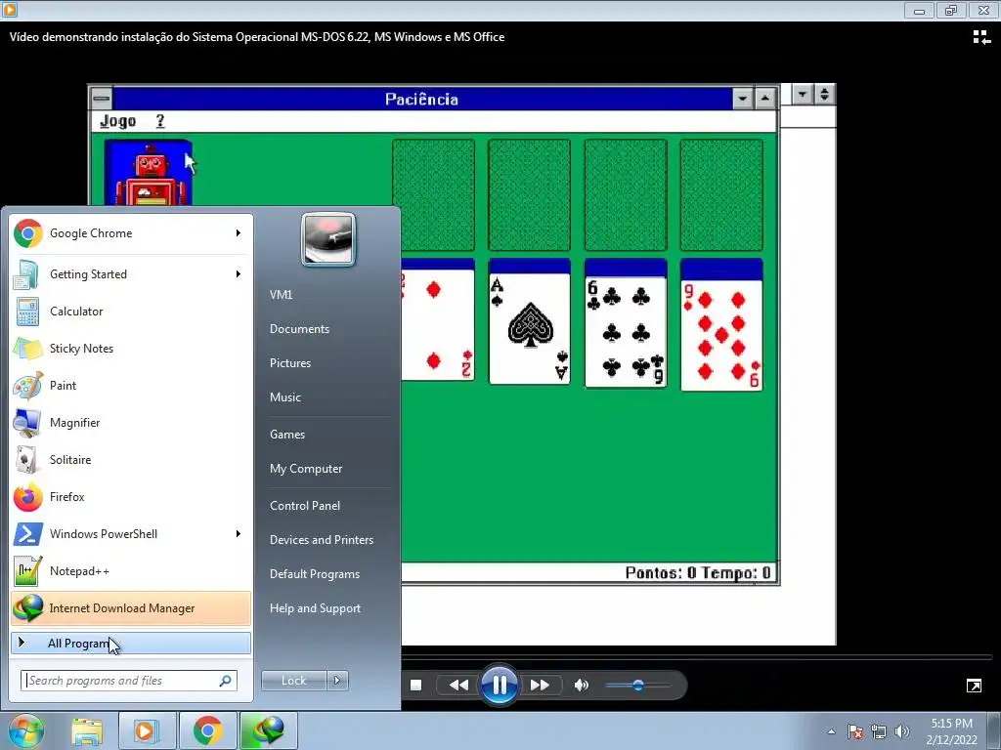The height and width of the screenshot is (750, 1001).
Task: Switch to Library view icon
Action: 981,38
